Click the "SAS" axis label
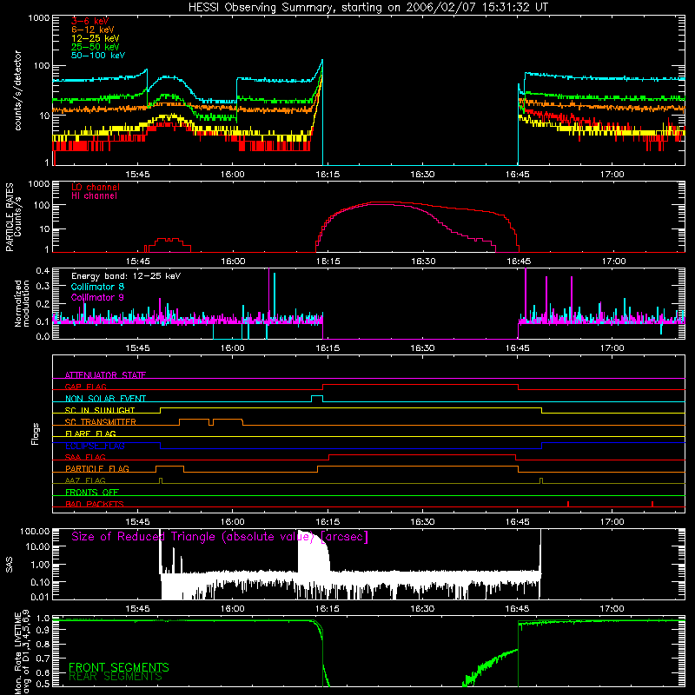Viewport: 695px width, 695px height. 10,564
